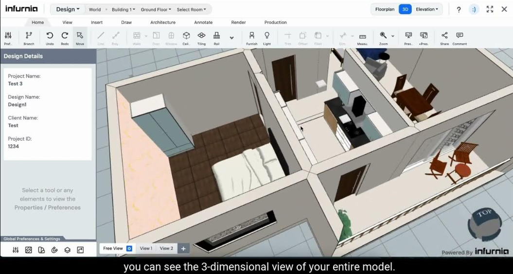Open the Architecture ribbon tab
513x274 pixels.
(x=163, y=22)
